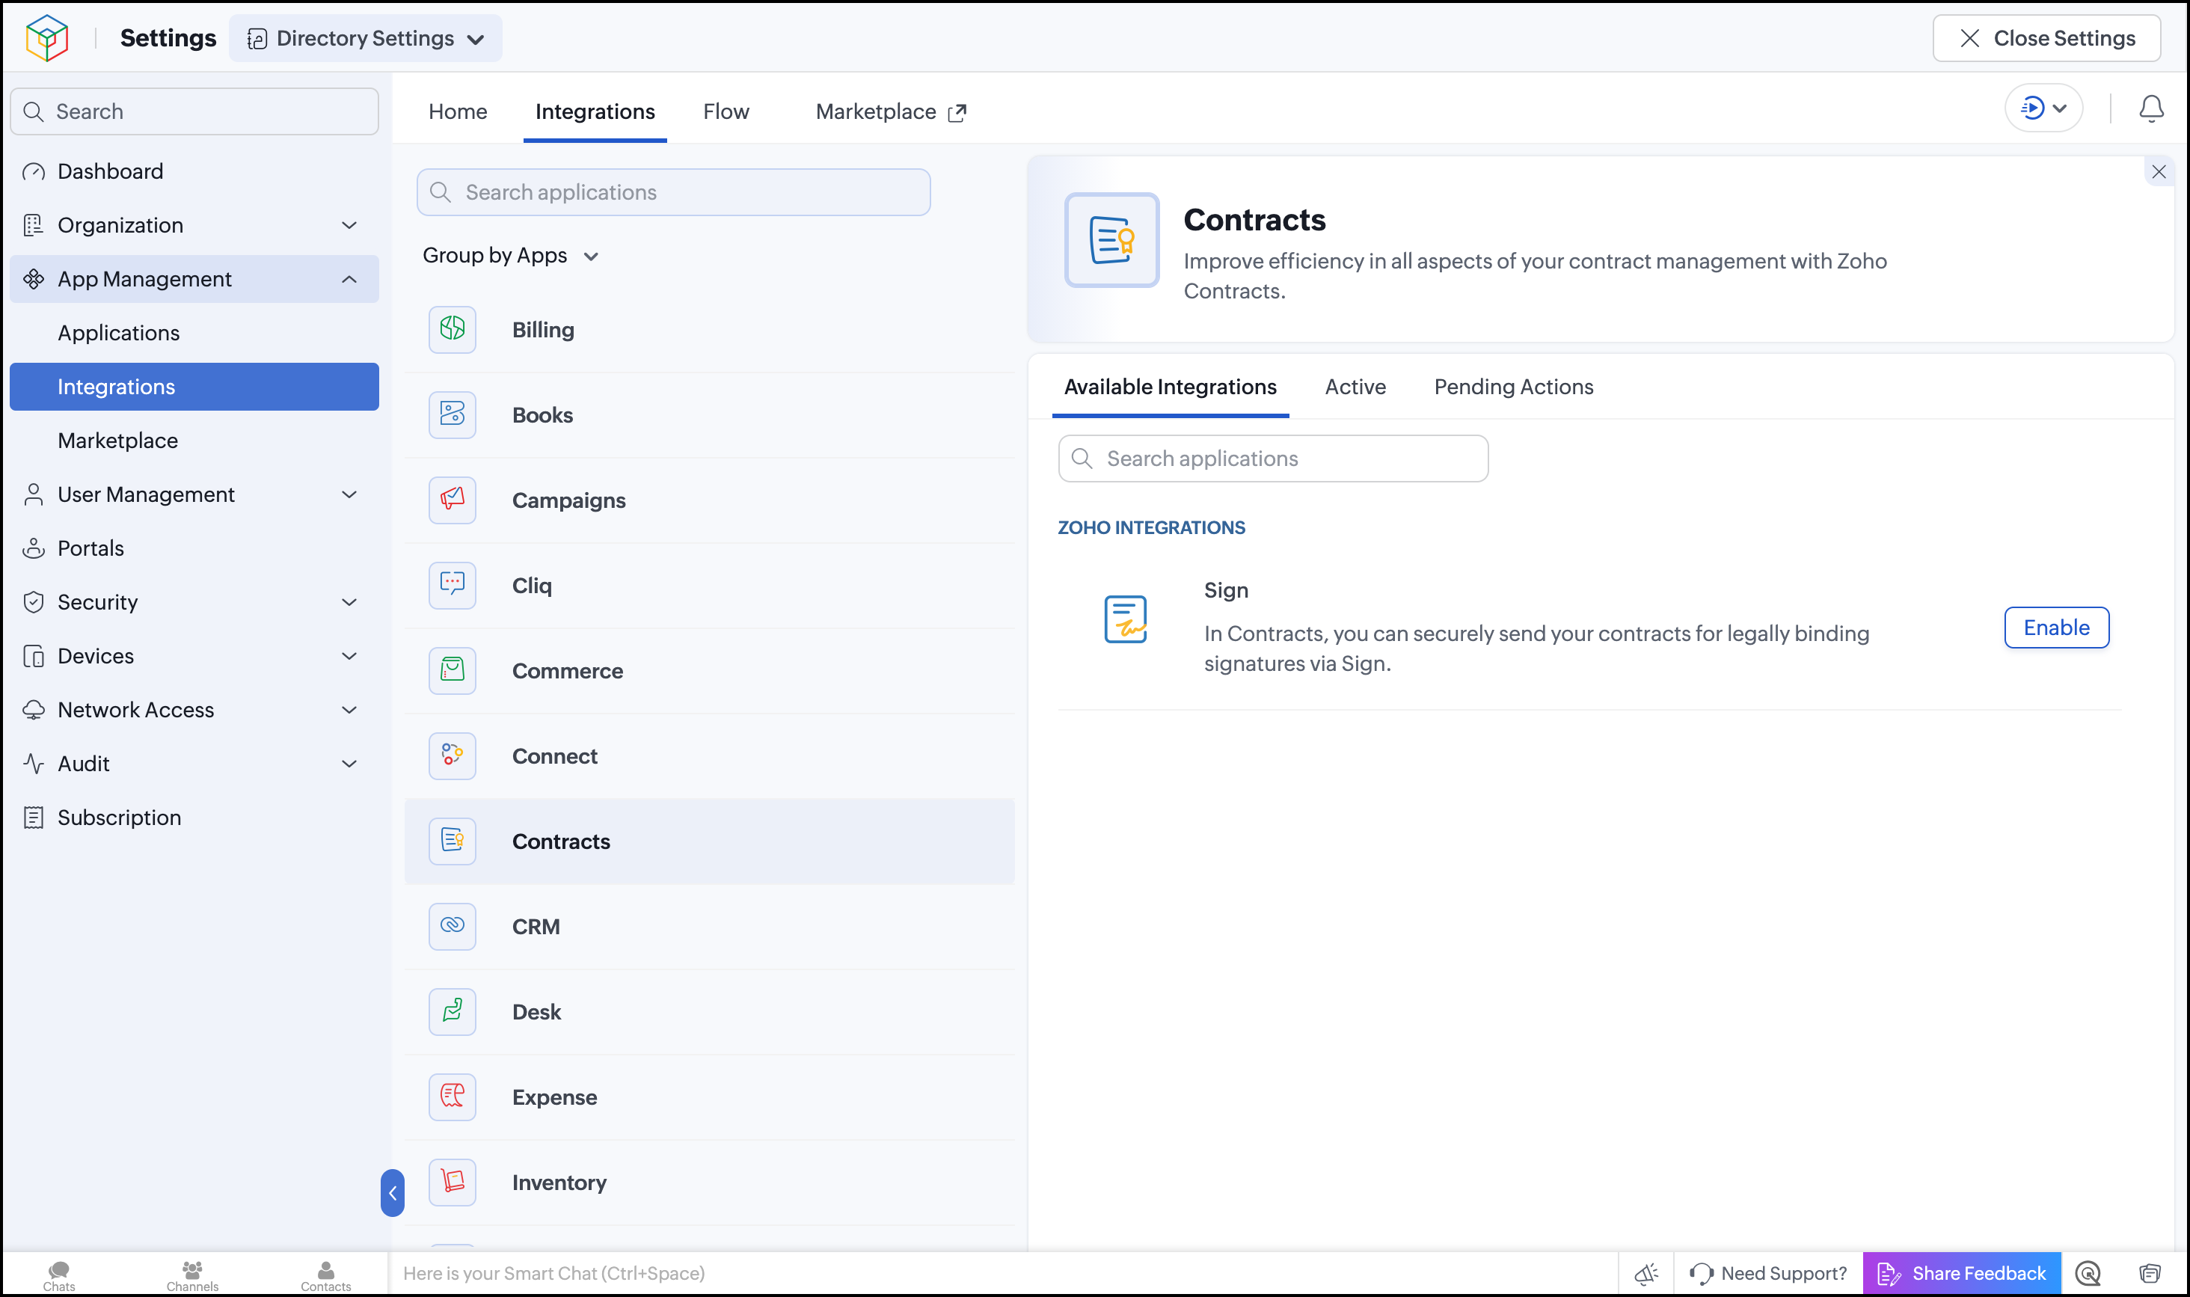Expand the Security section
The height and width of the screenshot is (1297, 2190).
[194, 602]
